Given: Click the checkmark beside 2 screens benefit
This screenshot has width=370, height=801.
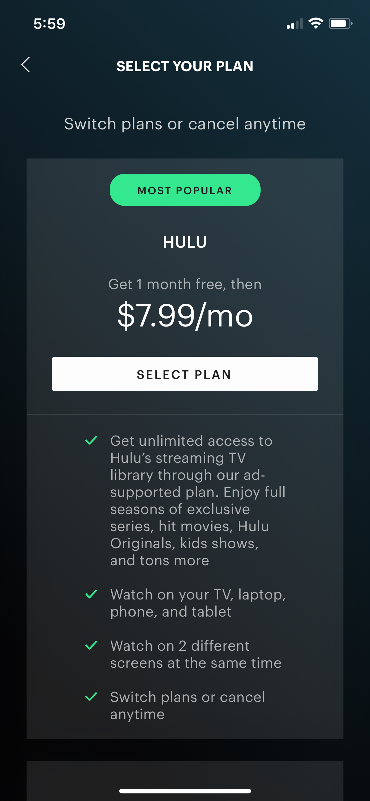Looking at the screenshot, I should [x=91, y=646].
